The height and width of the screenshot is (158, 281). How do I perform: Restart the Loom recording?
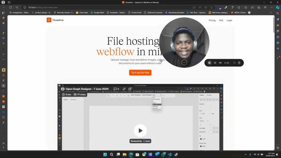(x=235, y=63)
